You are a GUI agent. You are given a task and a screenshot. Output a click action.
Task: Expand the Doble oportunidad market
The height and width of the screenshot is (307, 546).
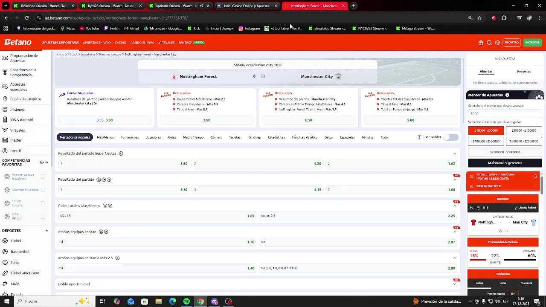click(x=455, y=284)
